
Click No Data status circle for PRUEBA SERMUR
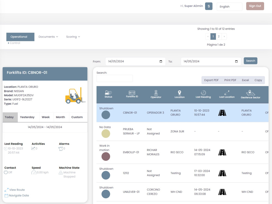[x=106, y=134]
